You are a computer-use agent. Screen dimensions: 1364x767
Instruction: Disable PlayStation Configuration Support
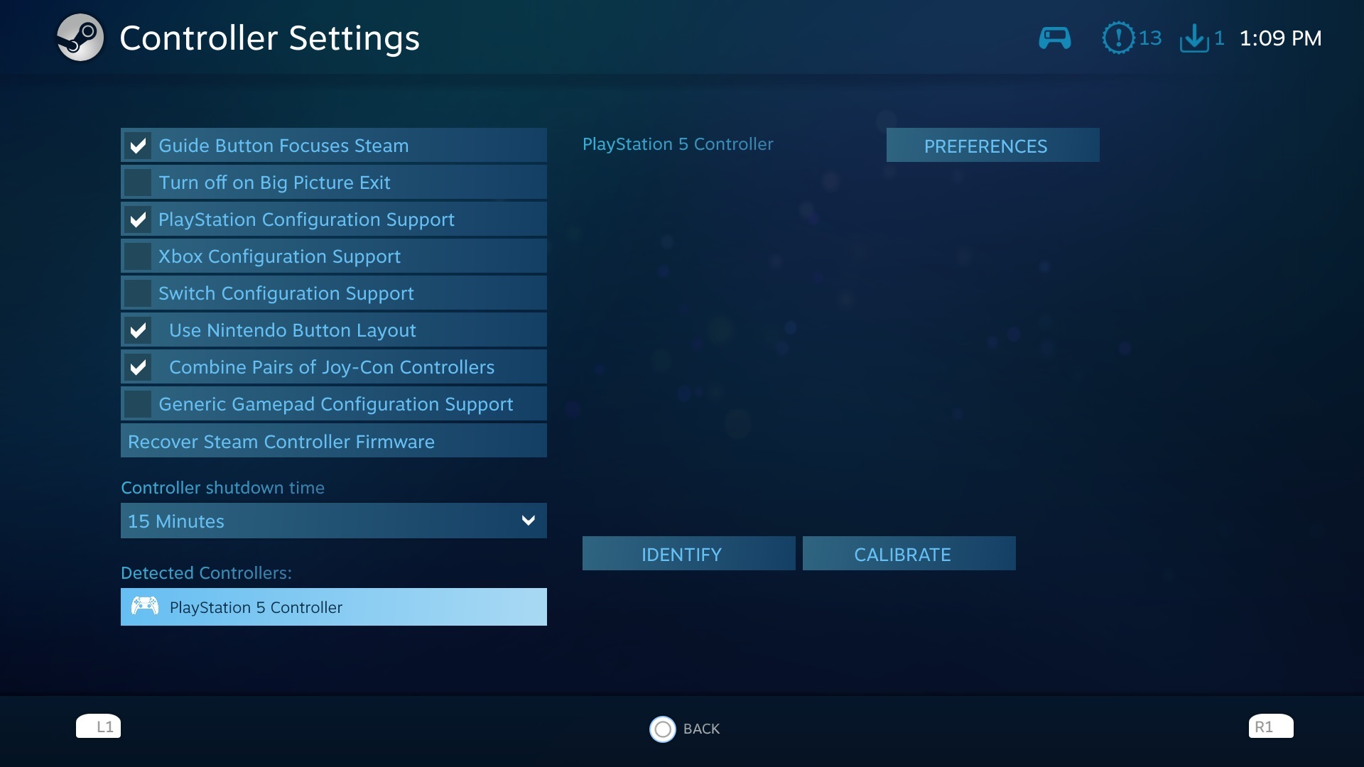pyautogui.click(x=137, y=218)
